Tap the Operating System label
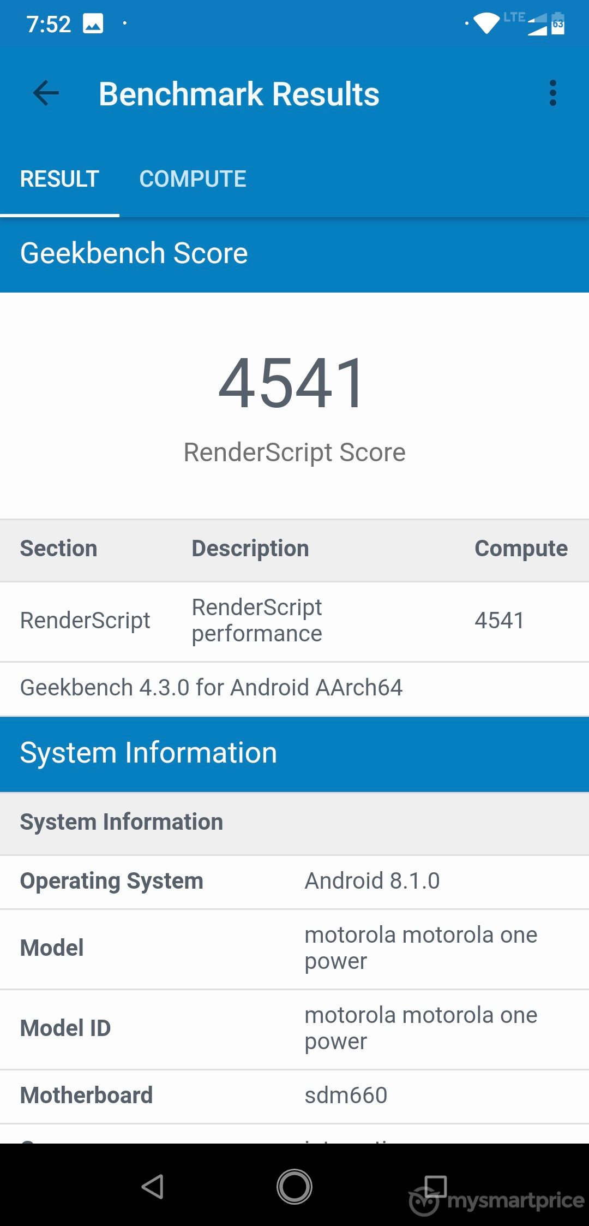Viewport: 589px width, 1226px height. tap(112, 881)
